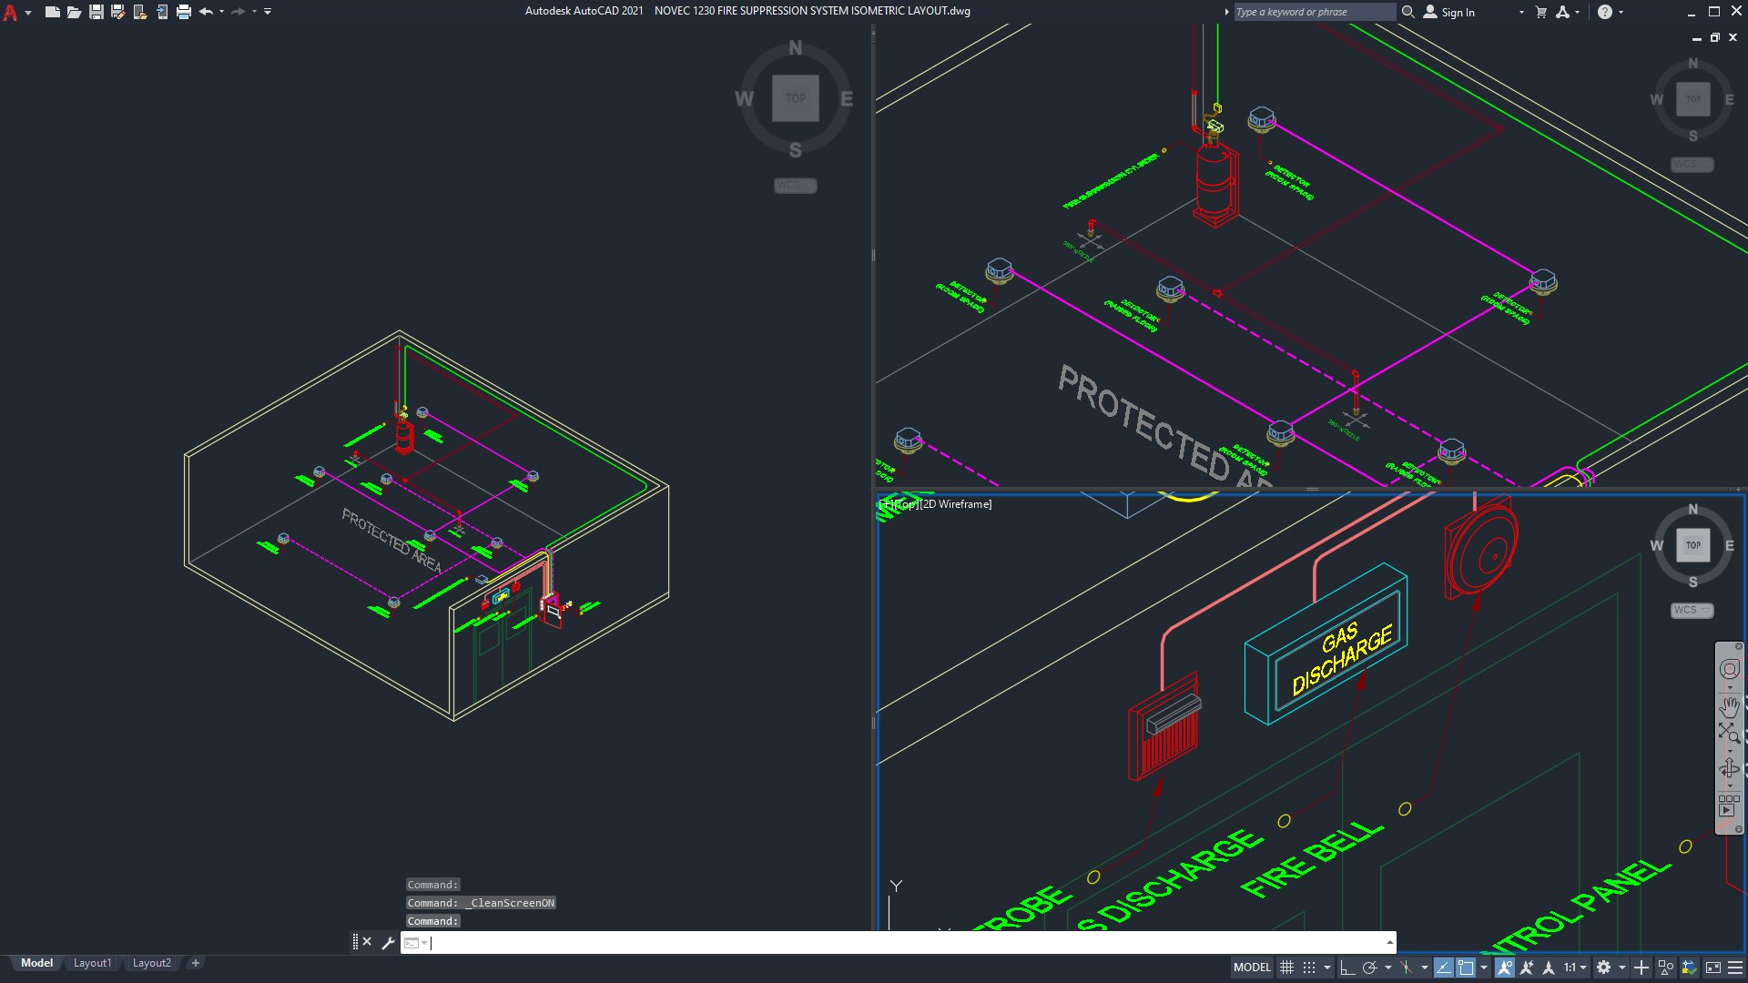Click the Plot icon in the Quick Access toolbar
The width and height of the screenshot is (1748, 983).
click(182, 12)
